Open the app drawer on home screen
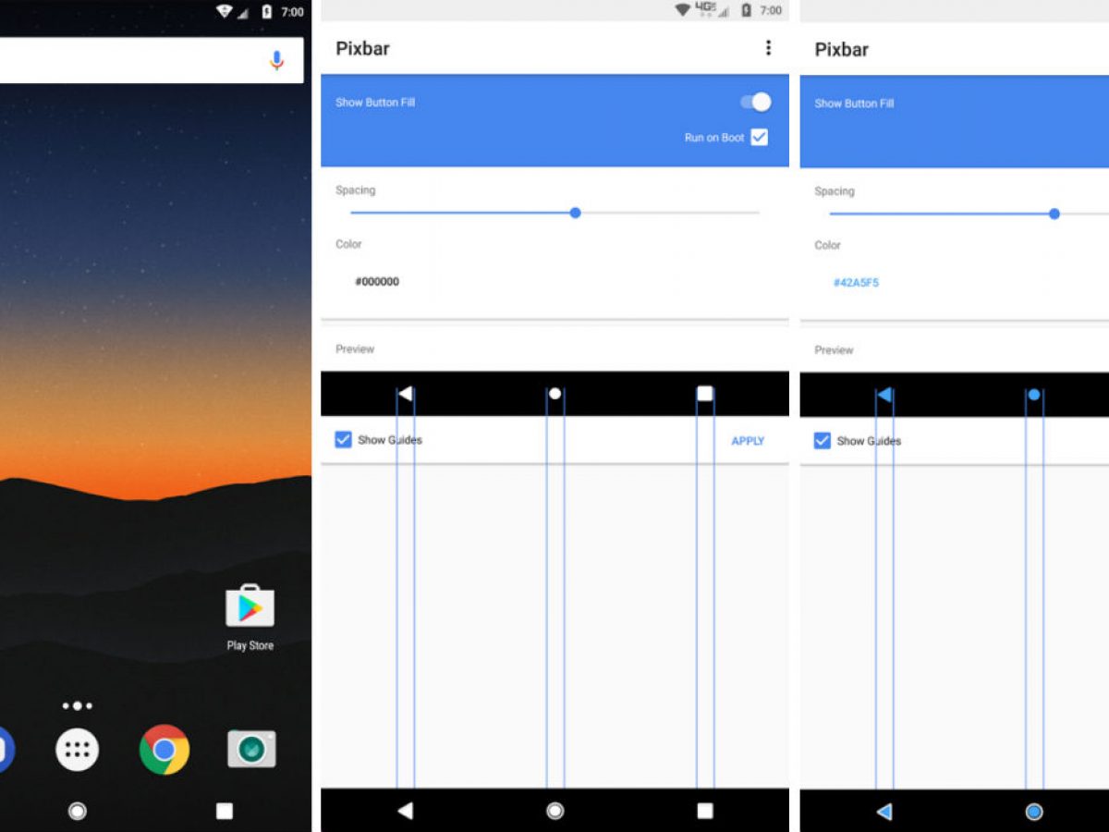1109x832 pixels. click(x=77, y=749)
